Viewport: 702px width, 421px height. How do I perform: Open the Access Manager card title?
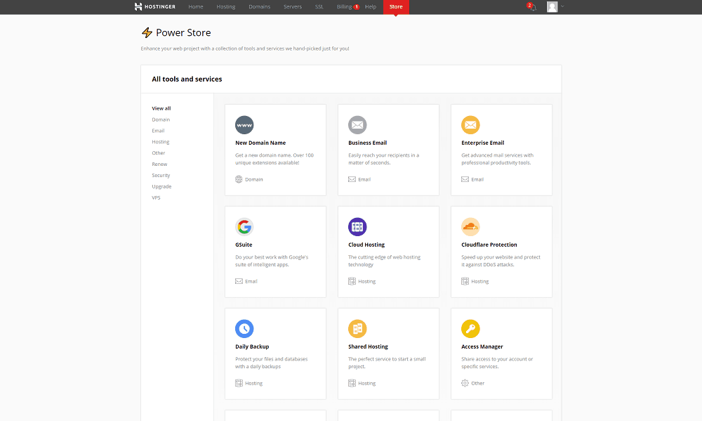click(482, 346)
